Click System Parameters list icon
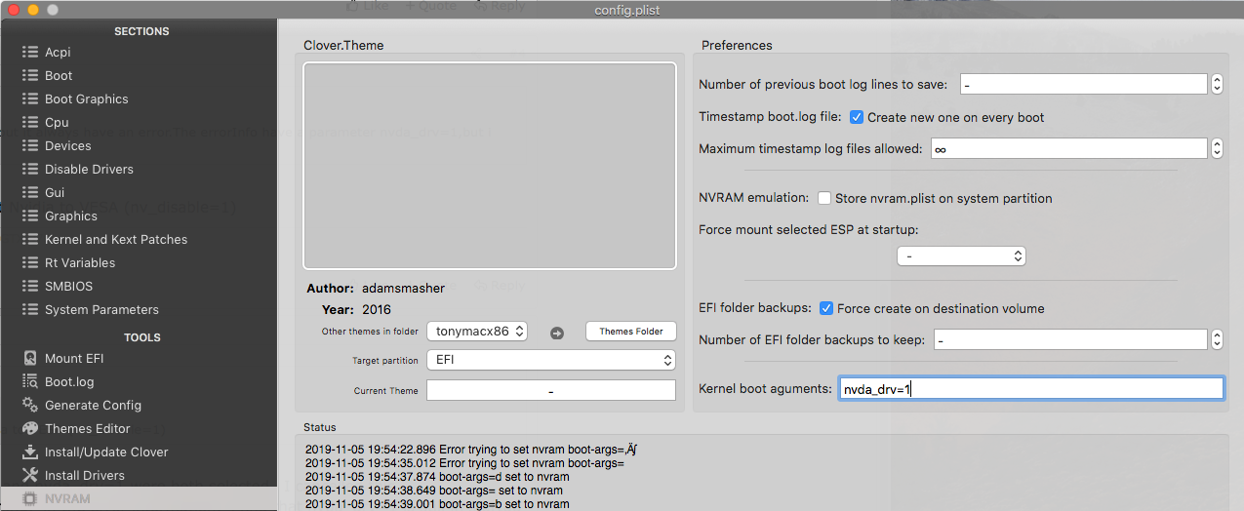The image size is (1244, 511). point(29,309)
